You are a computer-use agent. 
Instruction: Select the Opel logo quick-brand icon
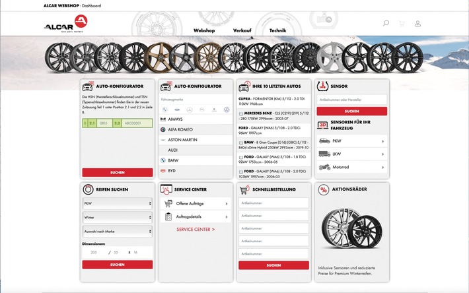[202, 110]
